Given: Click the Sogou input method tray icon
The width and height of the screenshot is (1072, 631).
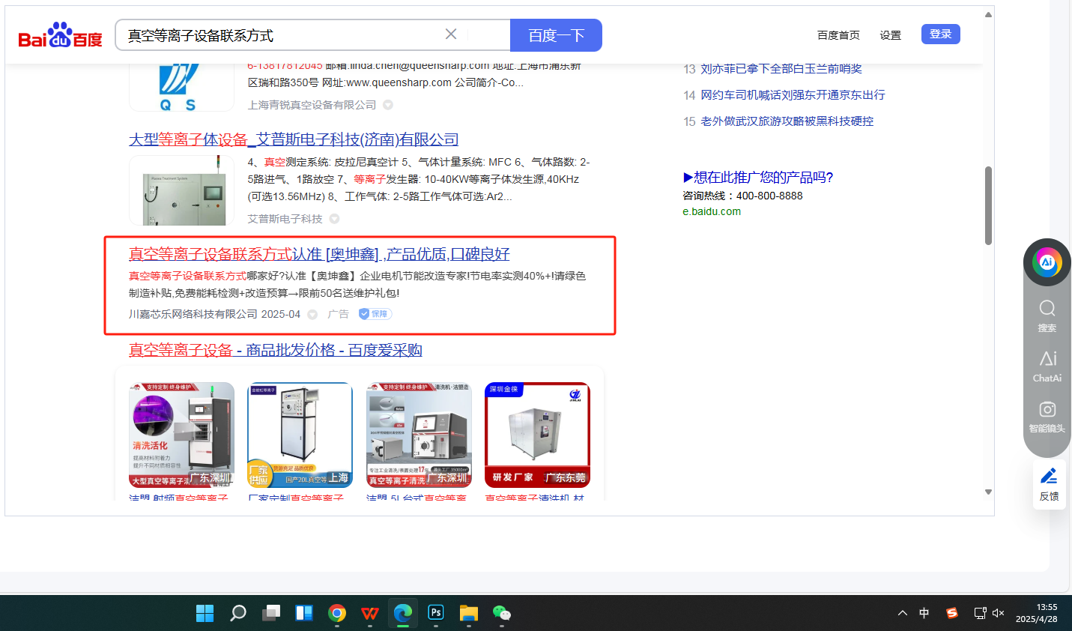Looking at the screenshot, I should pos(952,613).
